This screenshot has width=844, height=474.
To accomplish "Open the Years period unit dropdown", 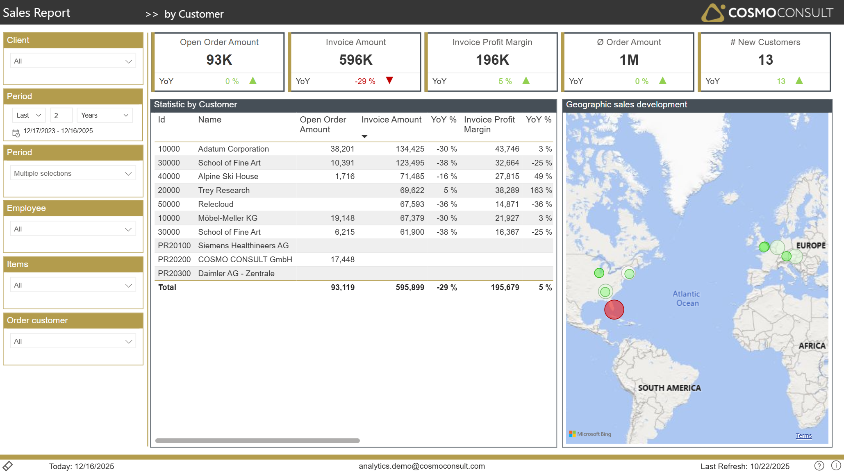I will [105, 115].
